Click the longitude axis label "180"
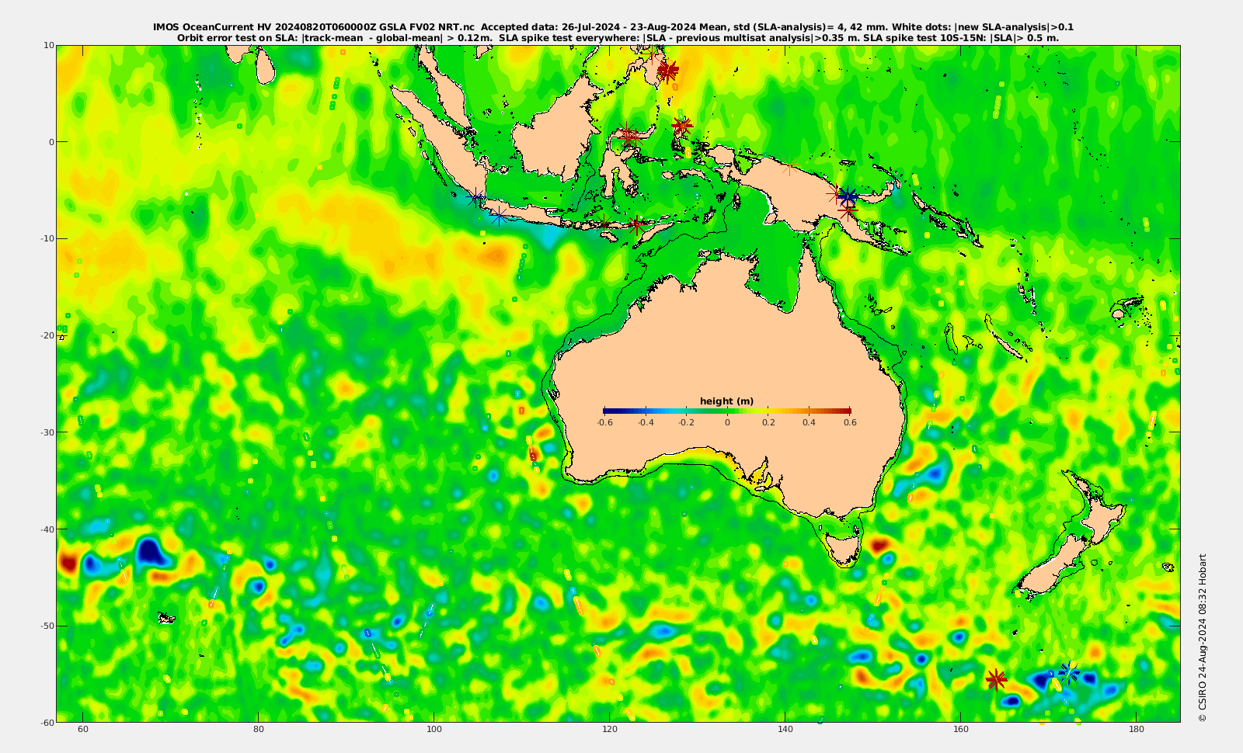Image resolution: width=1243 pixels, height=753 pixels. (1137, 730)
